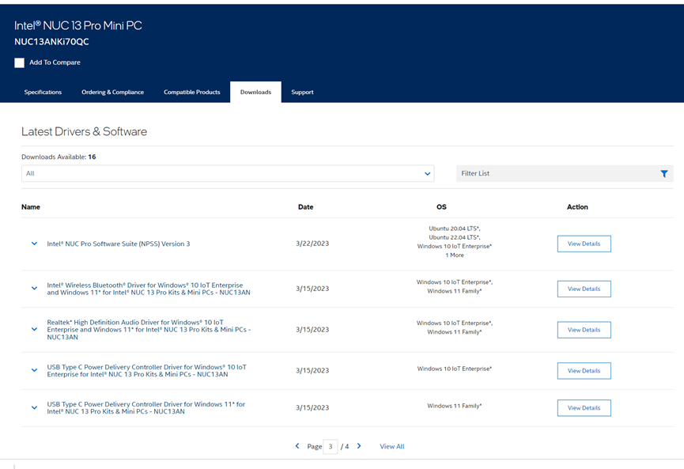Screen dimensions: 684x469
Task: Open Intel NUC Pro Software Suite link
Action: 119,244
